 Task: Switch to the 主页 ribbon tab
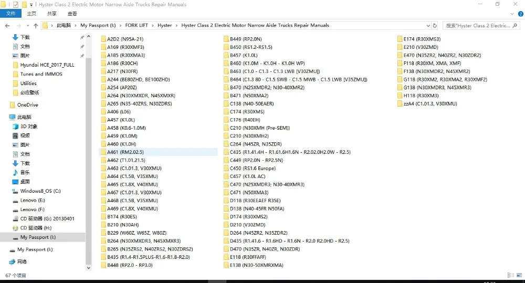click(x=31, y=14)
